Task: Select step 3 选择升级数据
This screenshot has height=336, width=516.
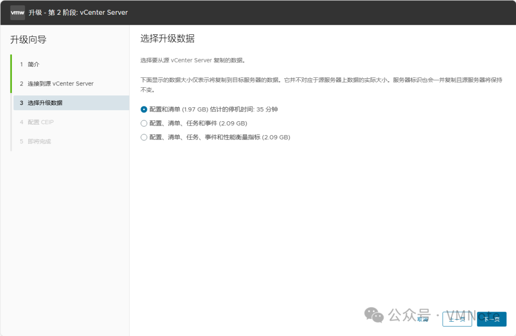Action: pyautogui.click(x=71, y=103)
